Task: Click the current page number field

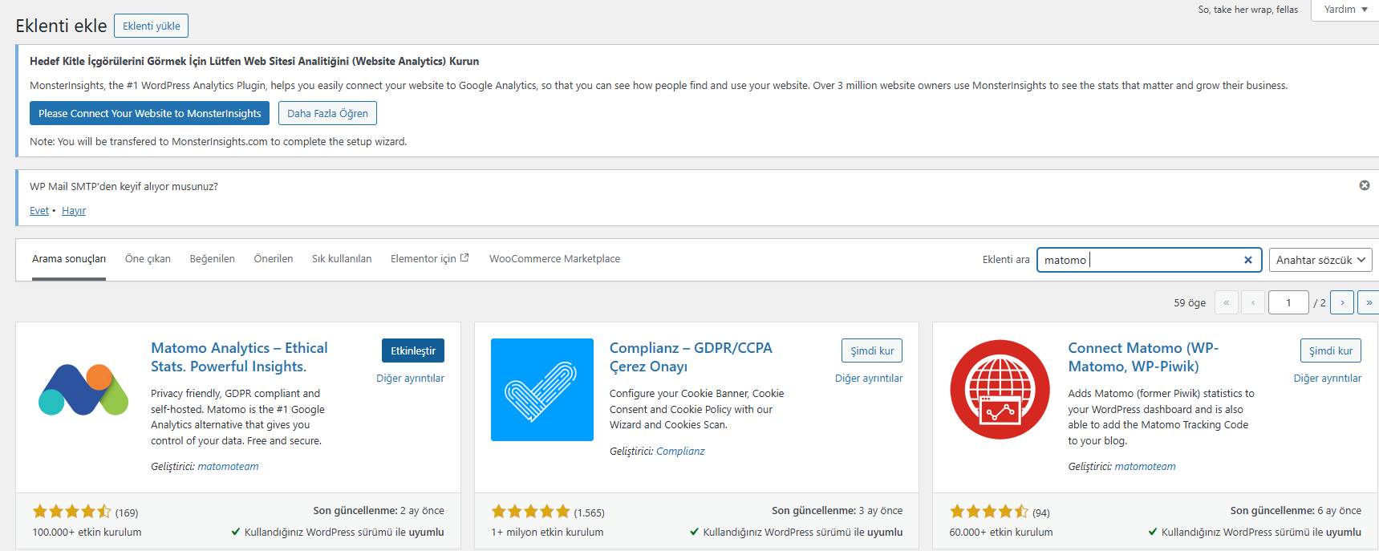Action: point(1288,302)
